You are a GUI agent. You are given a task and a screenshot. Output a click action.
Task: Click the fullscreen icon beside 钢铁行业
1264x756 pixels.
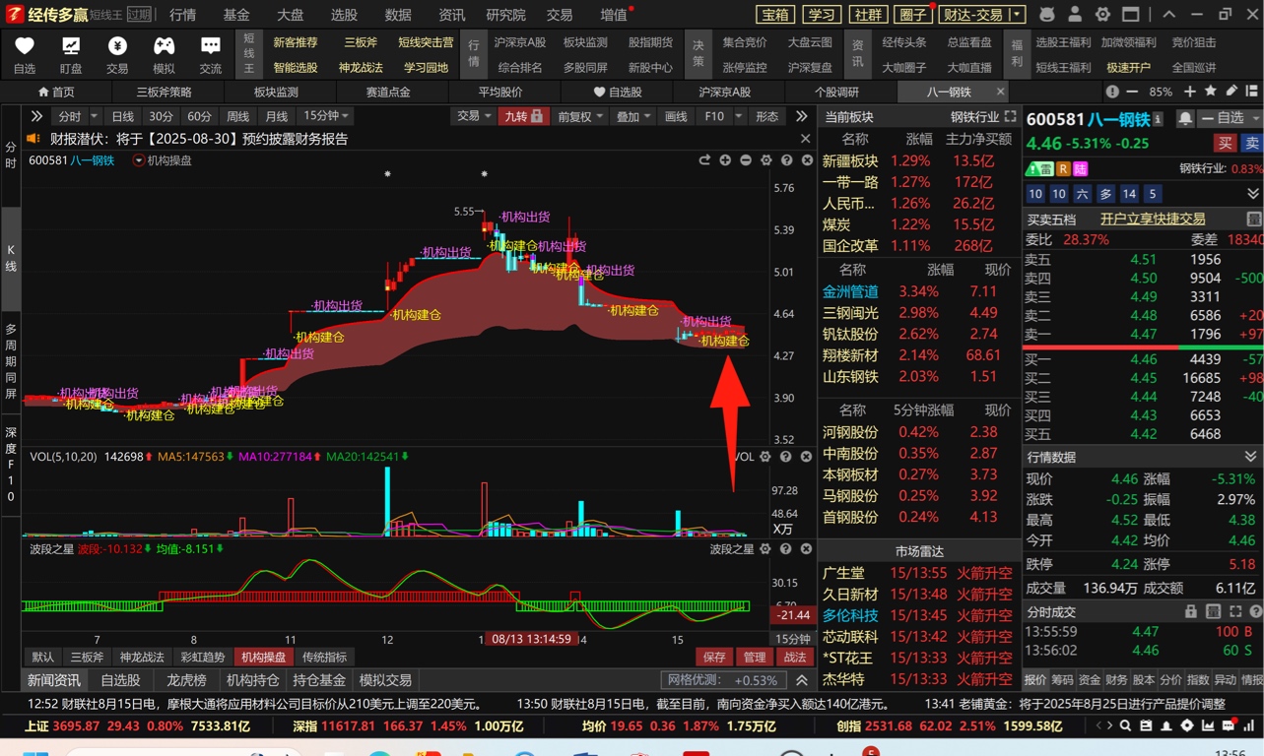(1010, 117)
